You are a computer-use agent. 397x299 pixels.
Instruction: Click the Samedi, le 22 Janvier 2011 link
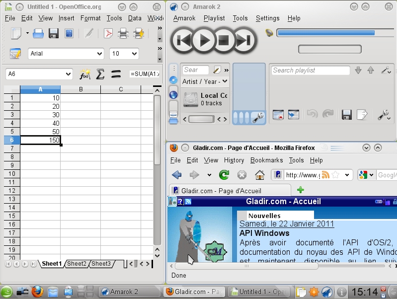click(x=287, y=224)
